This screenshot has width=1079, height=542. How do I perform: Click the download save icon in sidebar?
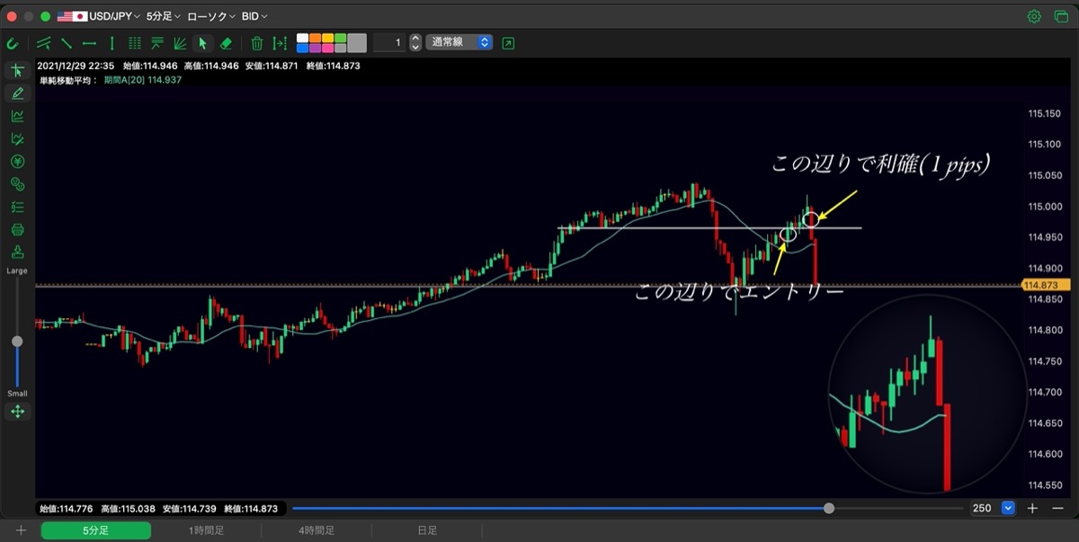[x=17, y=252]
